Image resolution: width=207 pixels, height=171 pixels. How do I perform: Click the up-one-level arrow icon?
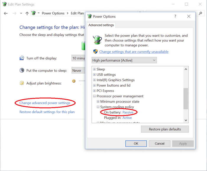click(27, 13)
